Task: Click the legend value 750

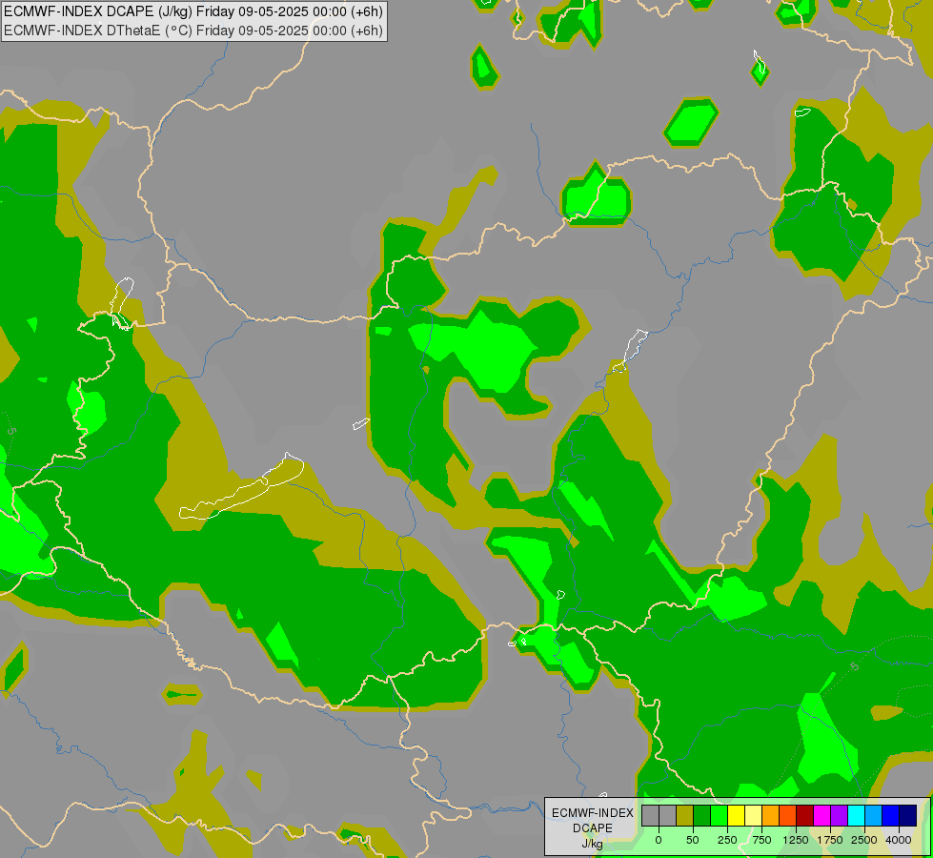Action: tap(761, 840)
